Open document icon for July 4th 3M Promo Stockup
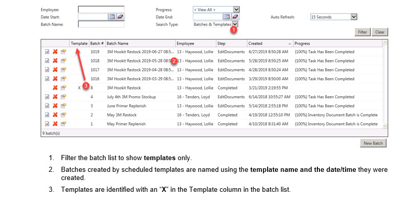The height and width of the screenshot is (200, 401). click(47, 97)
